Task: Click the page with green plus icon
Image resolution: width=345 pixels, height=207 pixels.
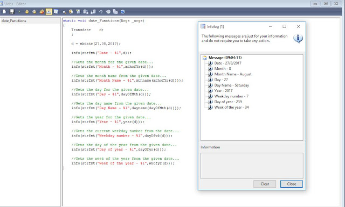Action: (x=78, y=12)
